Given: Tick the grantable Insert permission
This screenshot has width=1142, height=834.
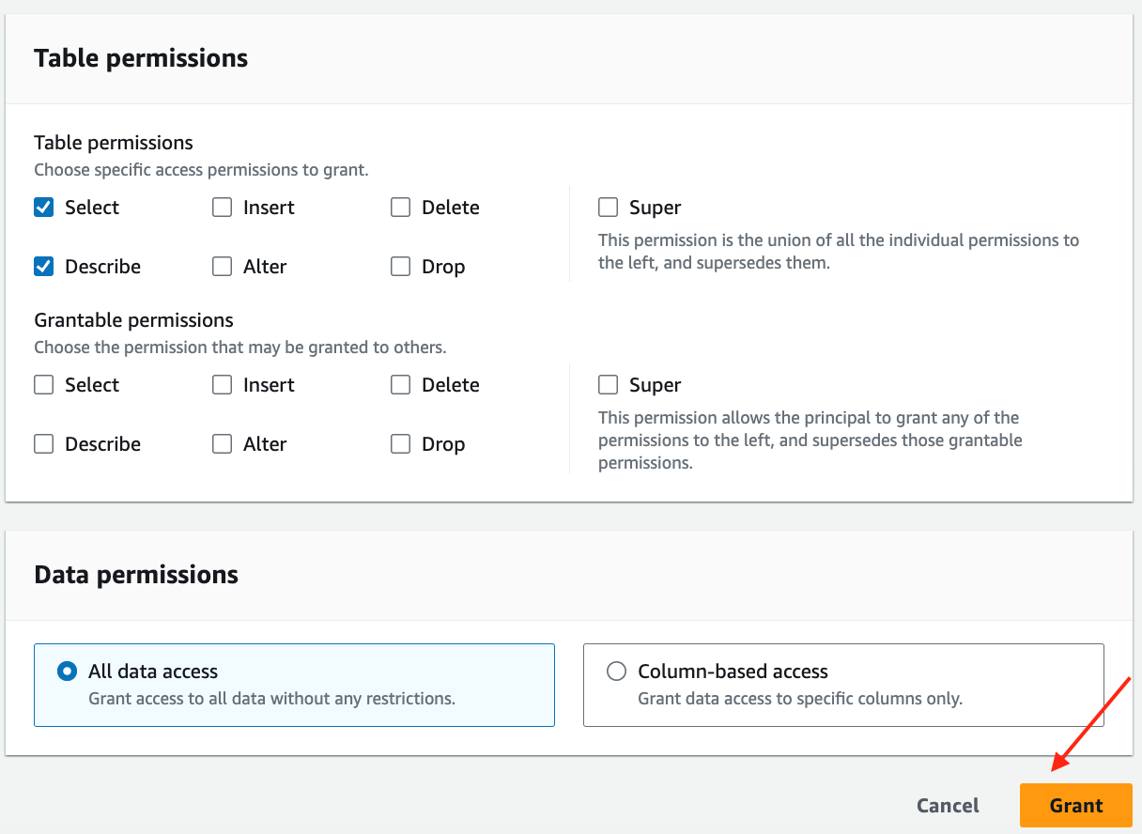Looking at the screenshot, I should pos(223,385).
